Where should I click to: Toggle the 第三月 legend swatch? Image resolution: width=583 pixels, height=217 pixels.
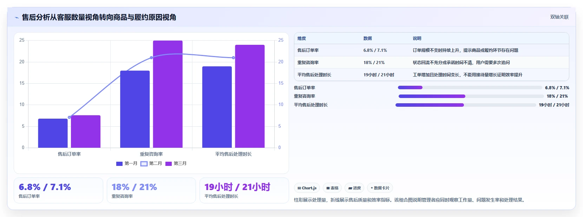pos(169,163)
